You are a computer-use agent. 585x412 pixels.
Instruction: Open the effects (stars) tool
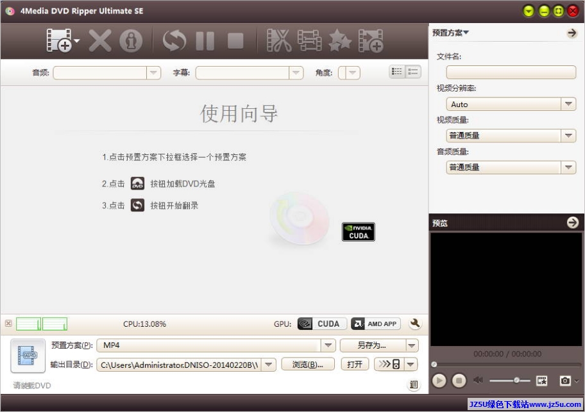[340, 40]
